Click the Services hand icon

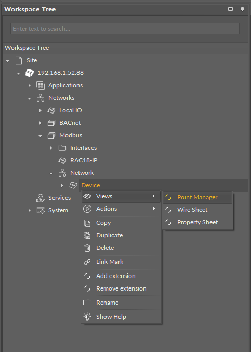[41, 198]
